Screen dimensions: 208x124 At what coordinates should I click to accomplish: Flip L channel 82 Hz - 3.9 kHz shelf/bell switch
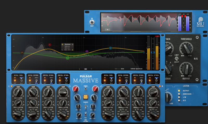pyautogui.click(x=36, y=80)
